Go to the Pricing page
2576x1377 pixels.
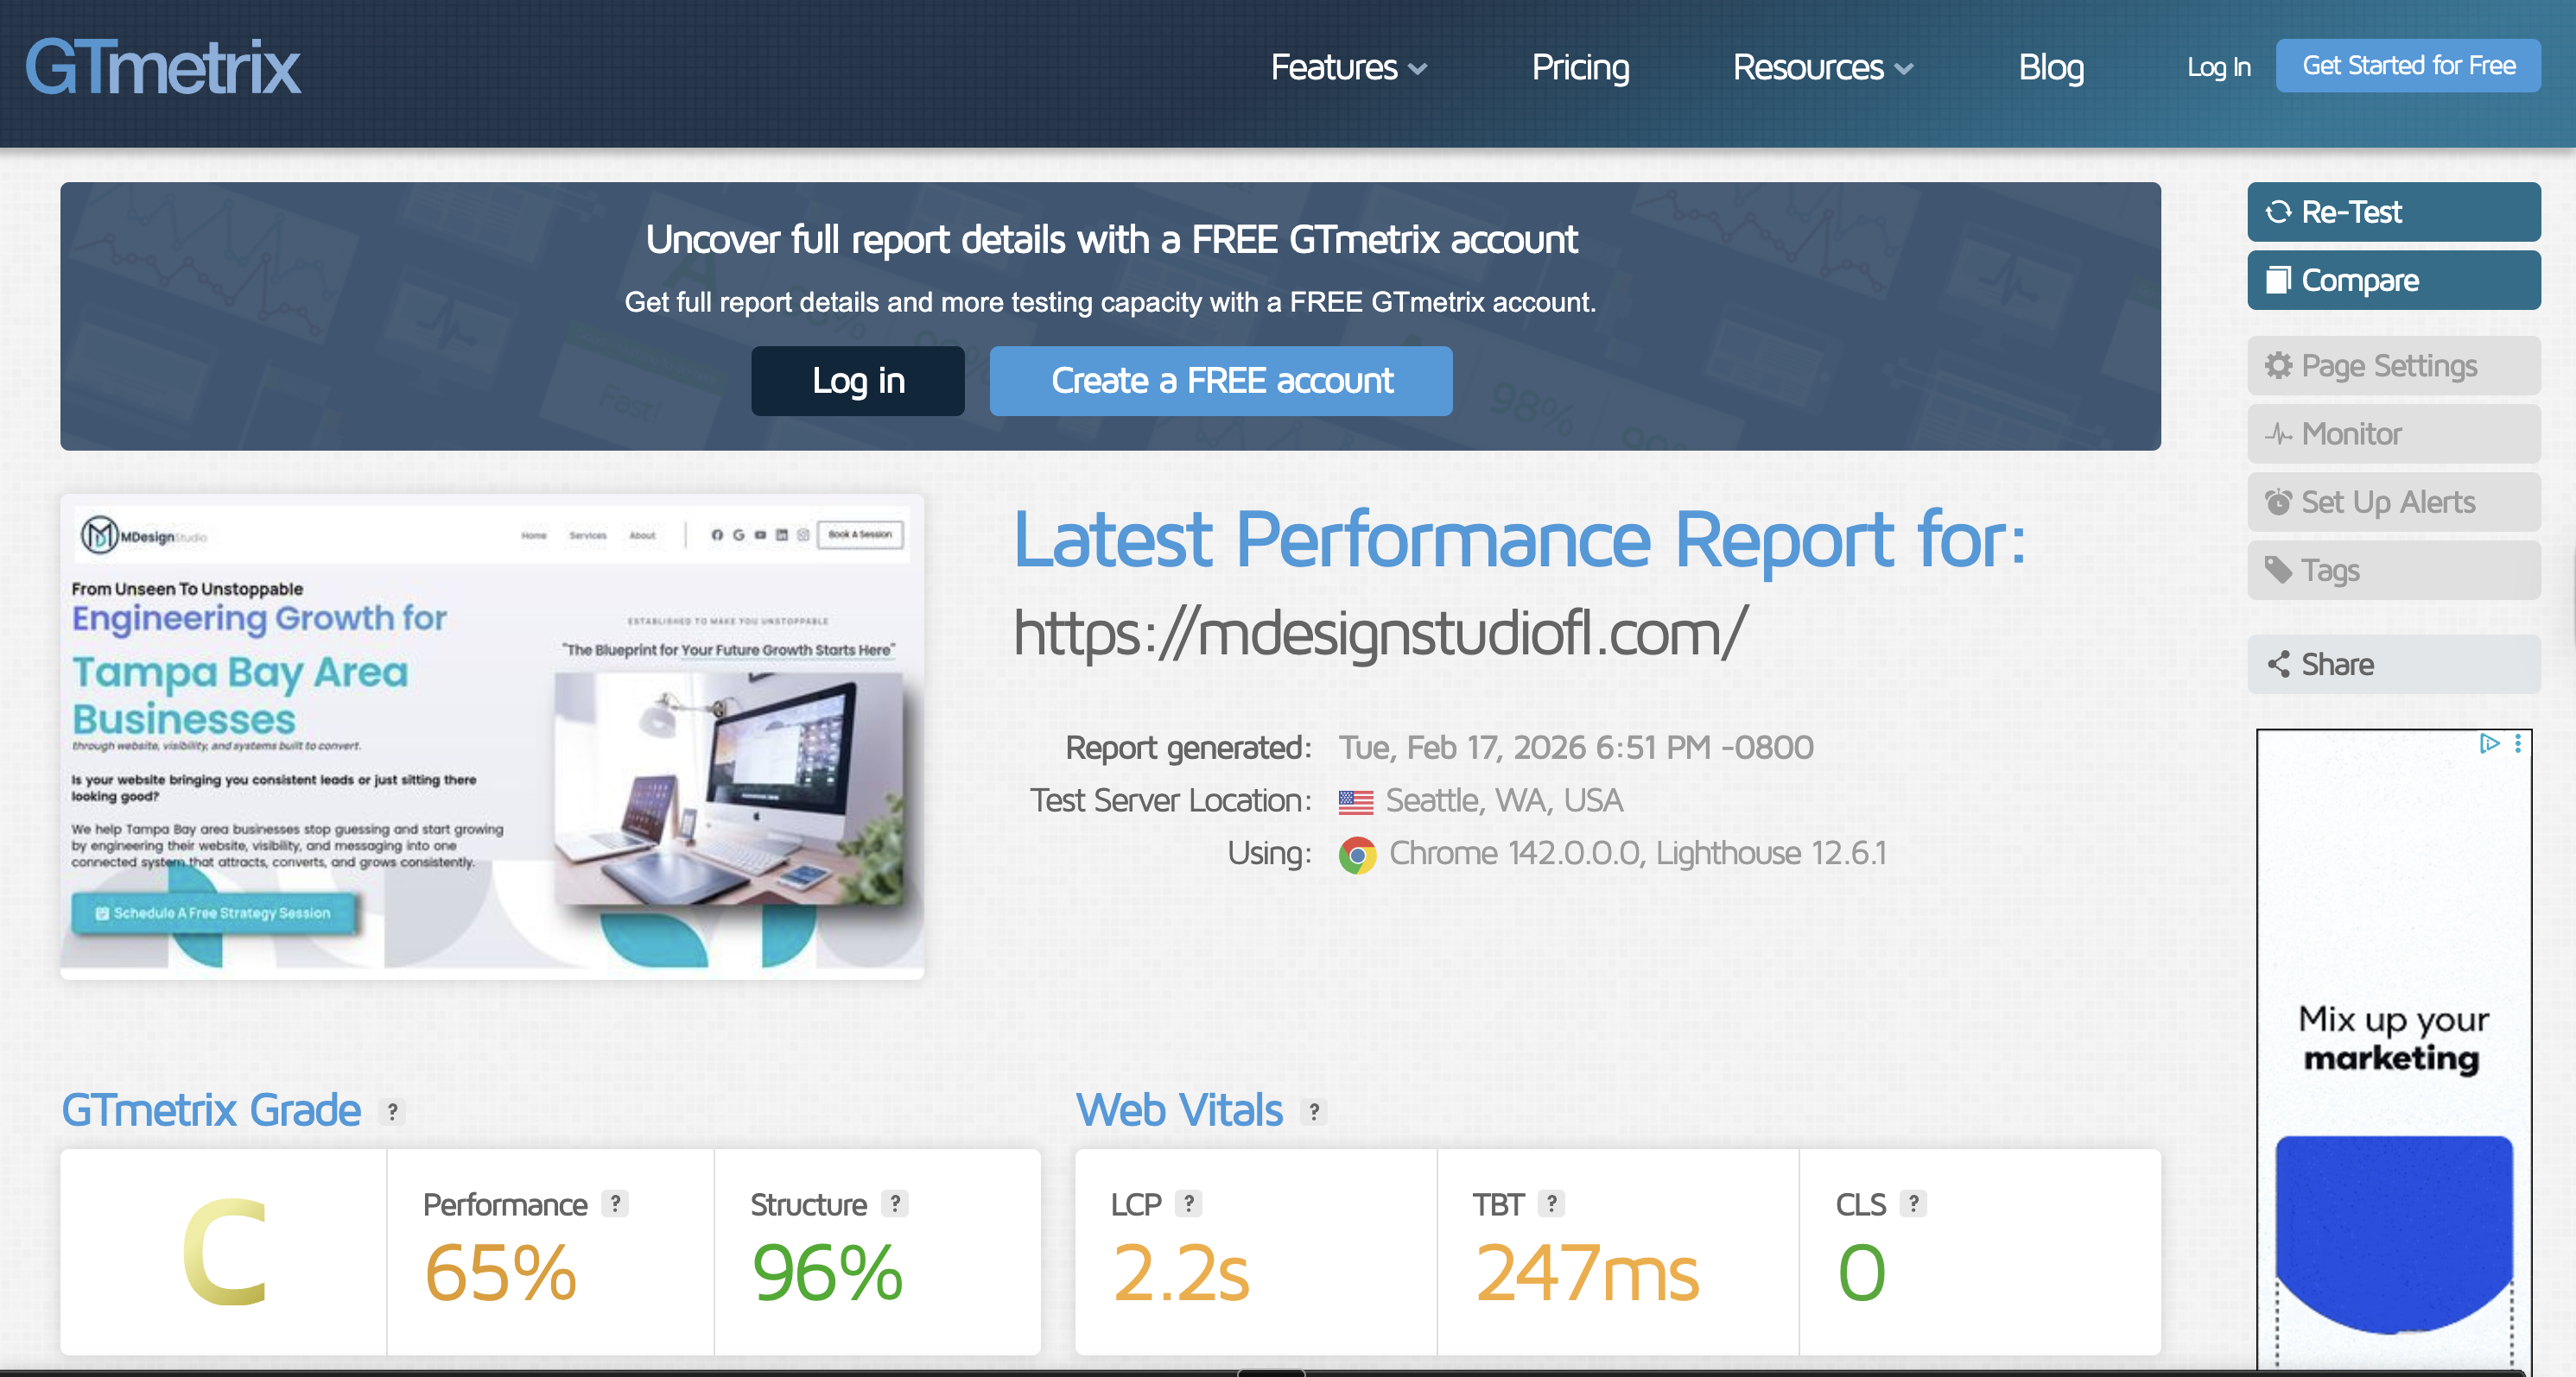click(1580, 68)
